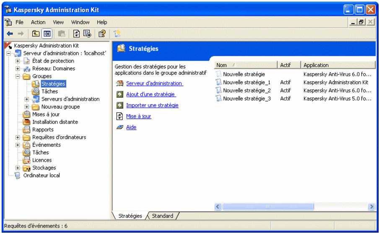Expand the Réseau: Domaines node
The image size is (379, 233).
(x=18, y=69)
